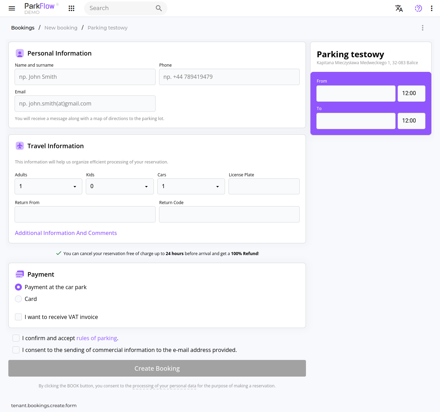The width and height of the screenshot is (440, 412).
Task: Click the Personal Information avatar icon
Action: pyautogui.click(x=20, y=53)
